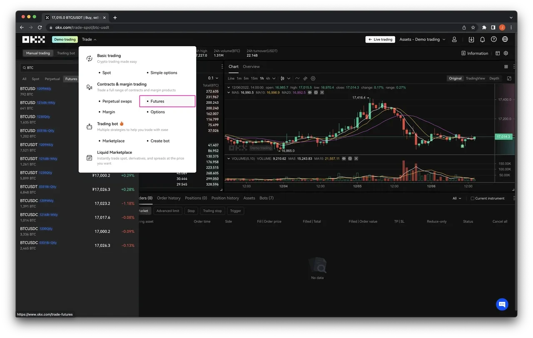Collapse the MA5 legend row
This screenshot has height=338, width=533.
click(x=228, y=93)
